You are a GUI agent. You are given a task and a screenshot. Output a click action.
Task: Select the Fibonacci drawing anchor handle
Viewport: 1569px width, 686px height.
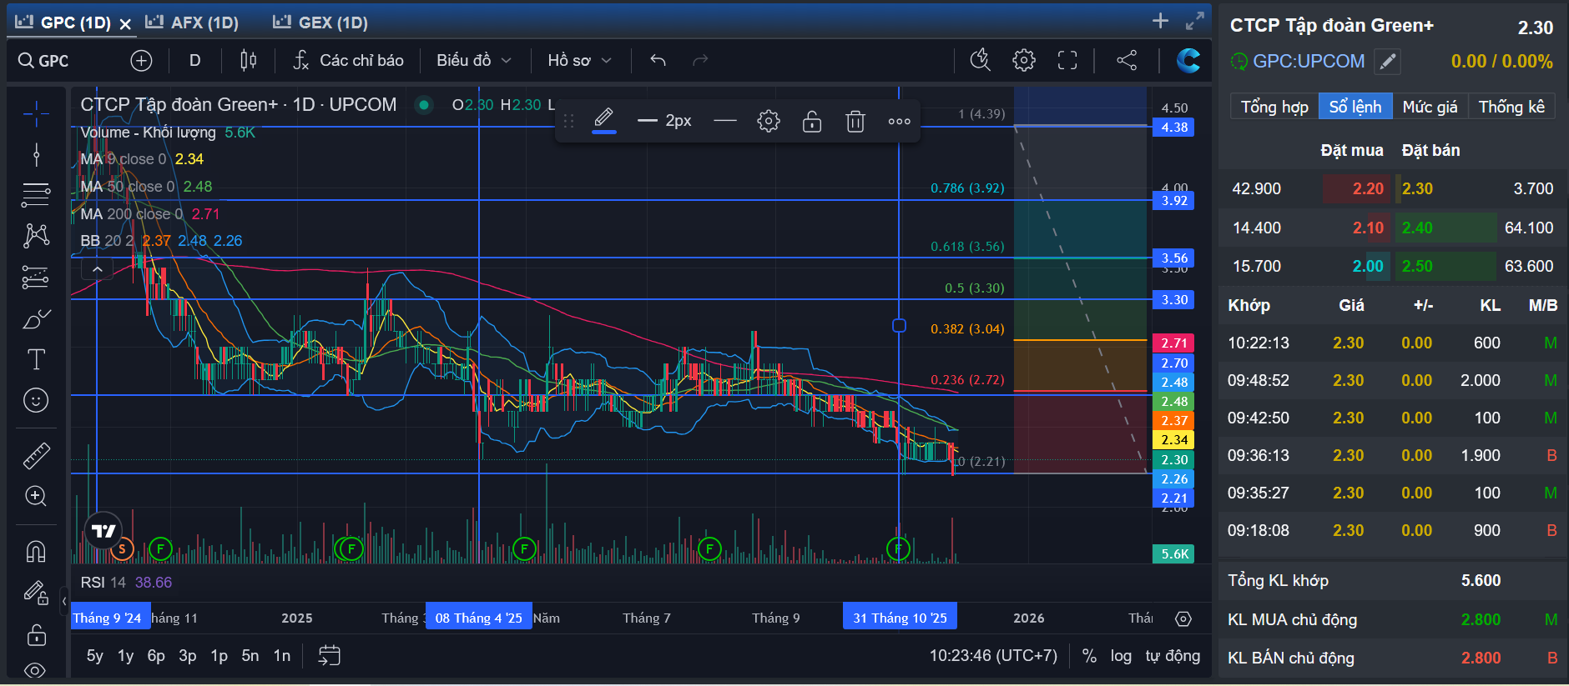899,325
